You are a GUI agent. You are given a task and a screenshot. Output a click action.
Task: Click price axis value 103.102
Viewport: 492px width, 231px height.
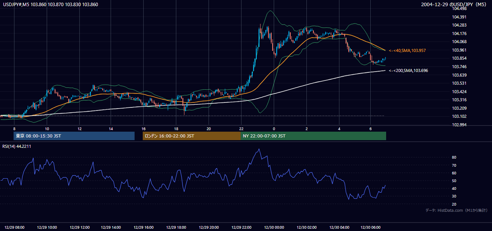pyautogui.click(x=460, y=117)
